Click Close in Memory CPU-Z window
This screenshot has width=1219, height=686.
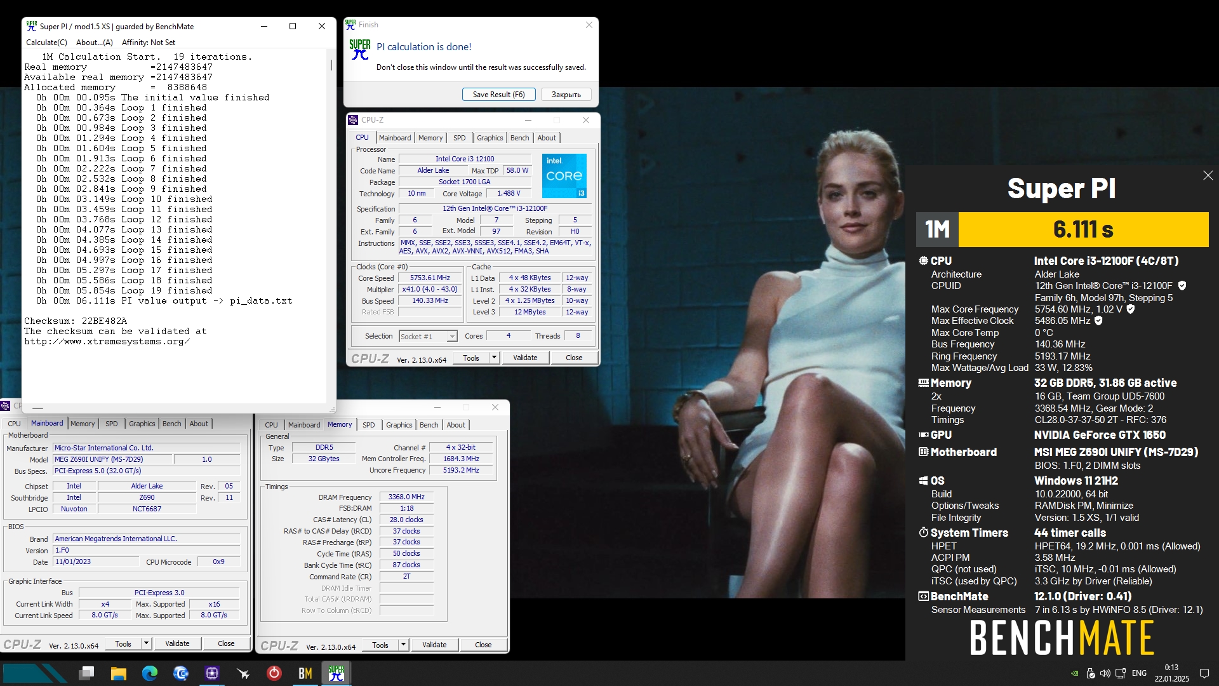(483, 645)
